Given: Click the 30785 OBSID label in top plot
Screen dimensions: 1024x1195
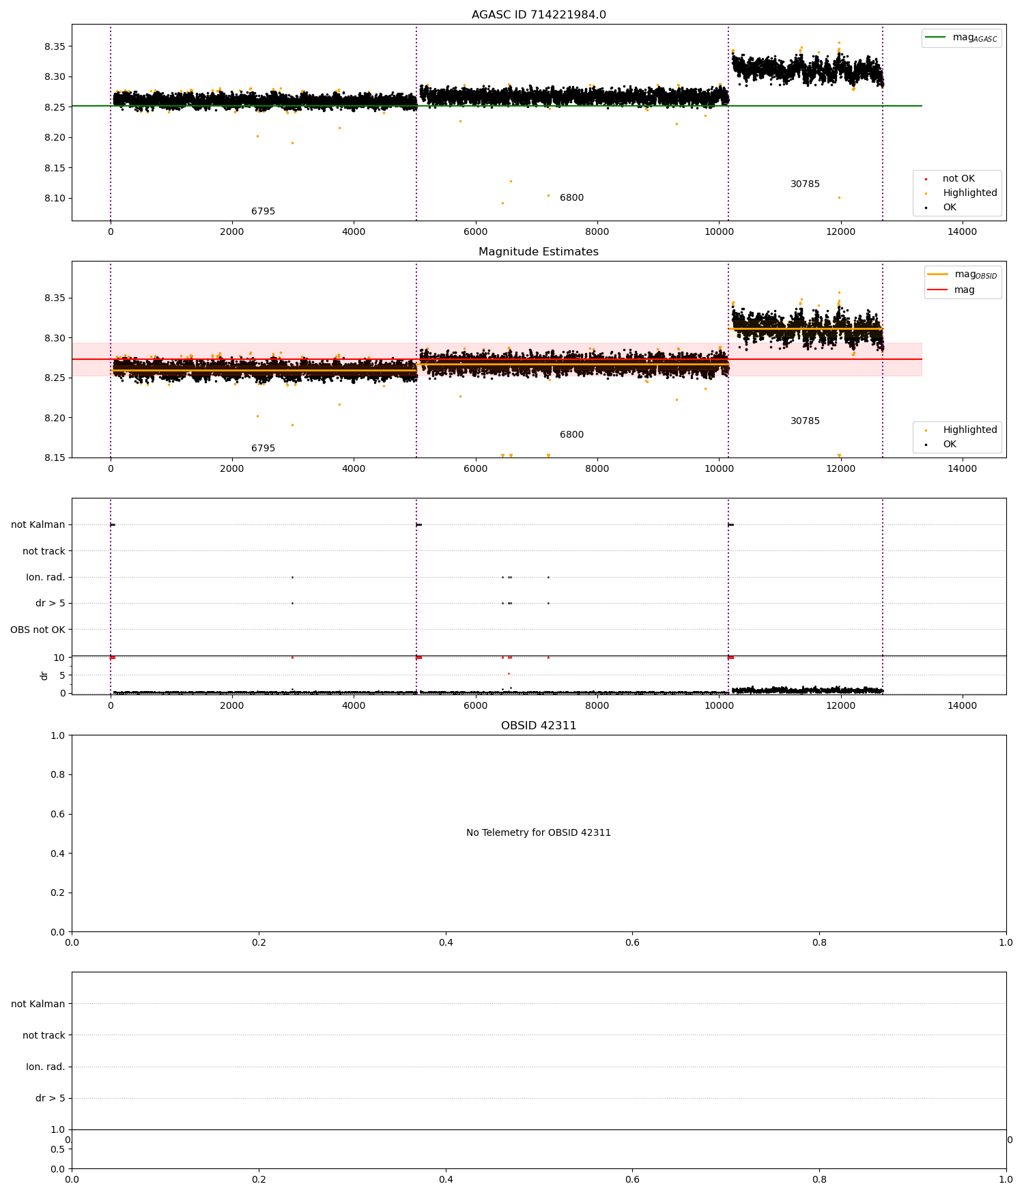Looking at the screenshot, I should 806,184.
